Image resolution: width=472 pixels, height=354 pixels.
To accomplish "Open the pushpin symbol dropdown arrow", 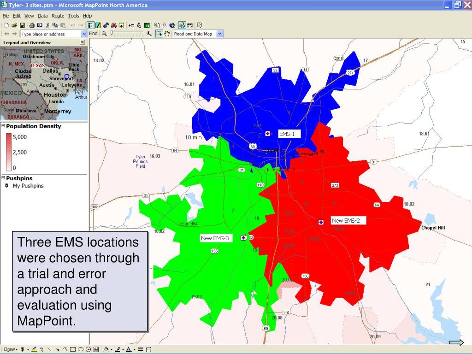I will [28, 349].
